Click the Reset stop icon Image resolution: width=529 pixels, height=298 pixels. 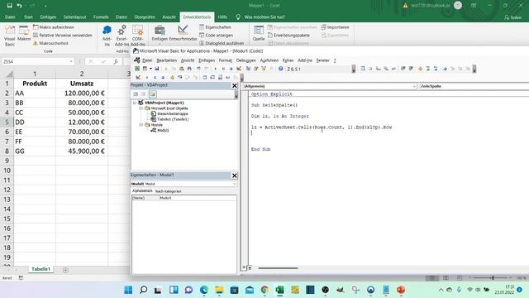[231, 69]
